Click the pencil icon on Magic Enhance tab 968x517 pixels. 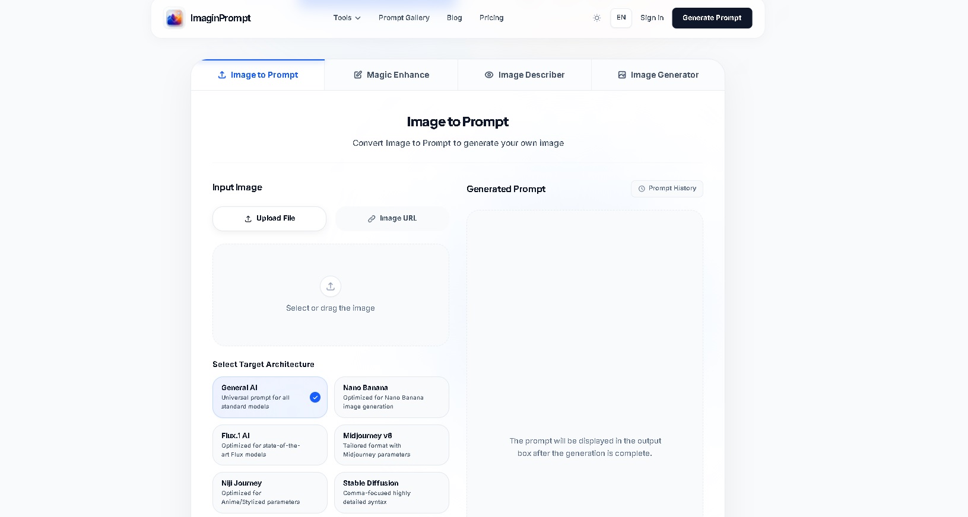[x=358, y=75]
